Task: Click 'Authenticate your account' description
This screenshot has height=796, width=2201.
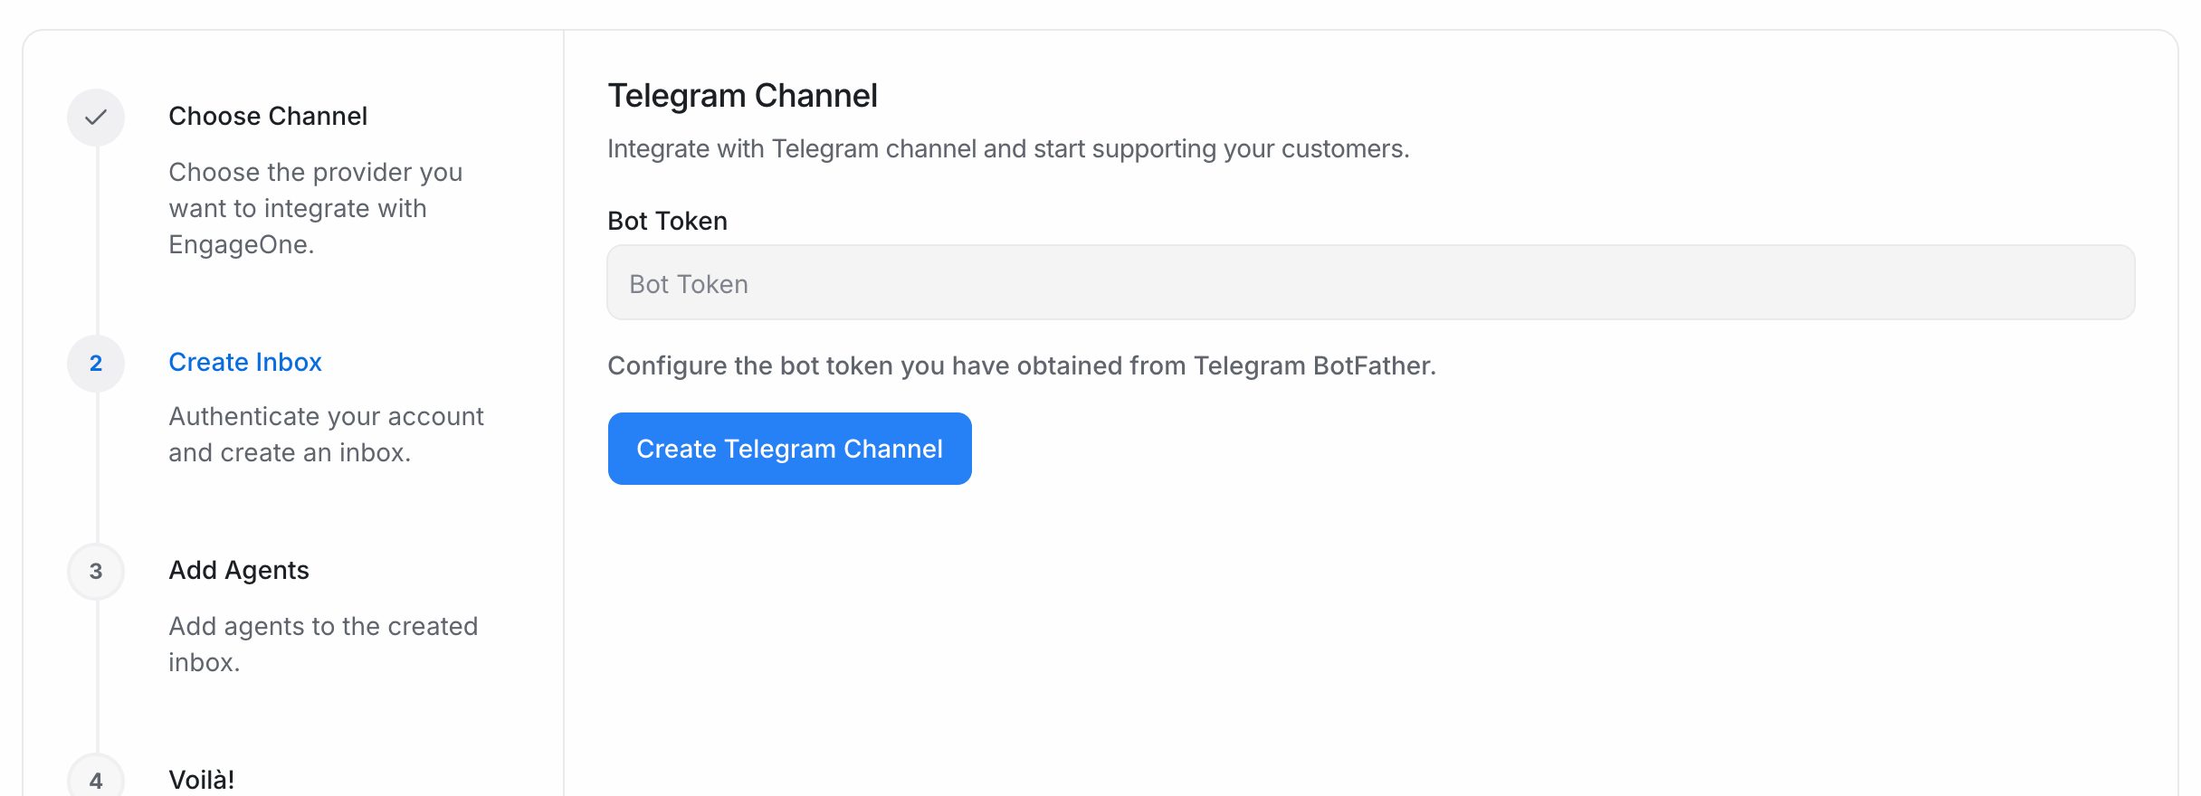Action: click(x=326, y=434)
